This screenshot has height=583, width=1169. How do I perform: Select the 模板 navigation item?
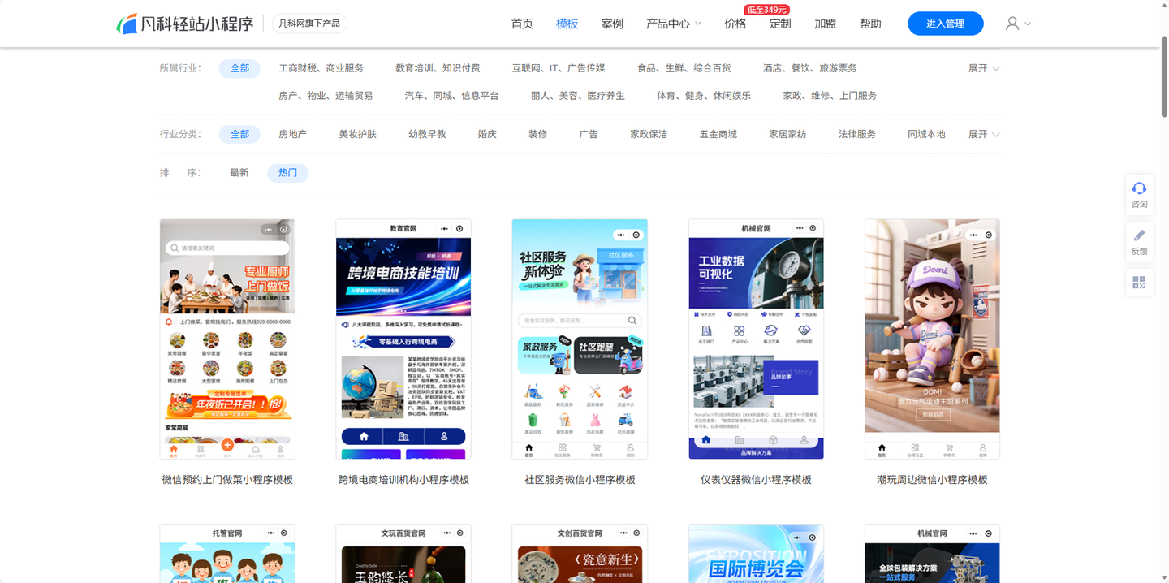coord(567,24)
